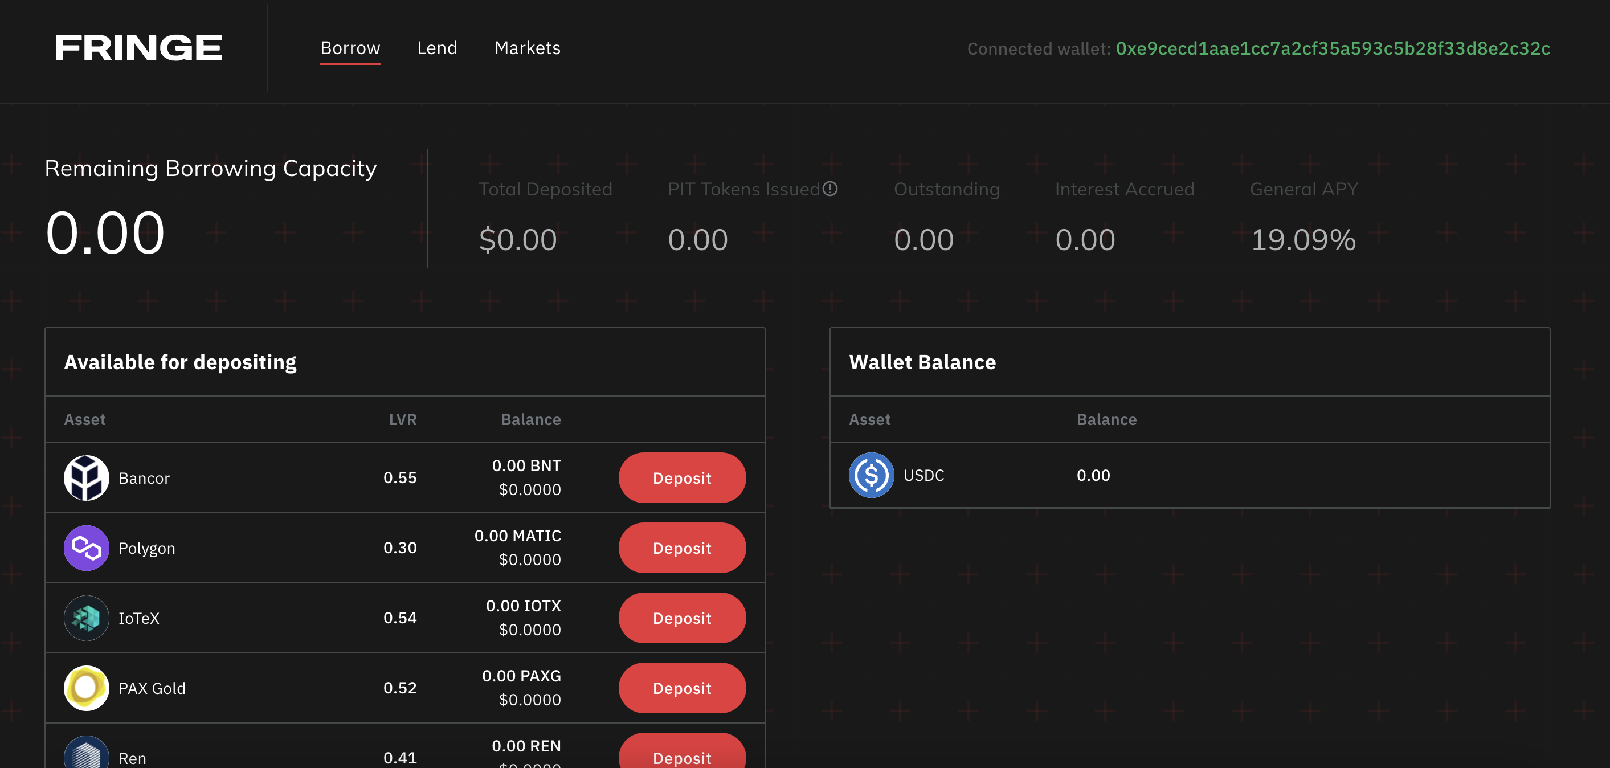
Task: Click the IoTeX token icon
Action: coord(86,618)
